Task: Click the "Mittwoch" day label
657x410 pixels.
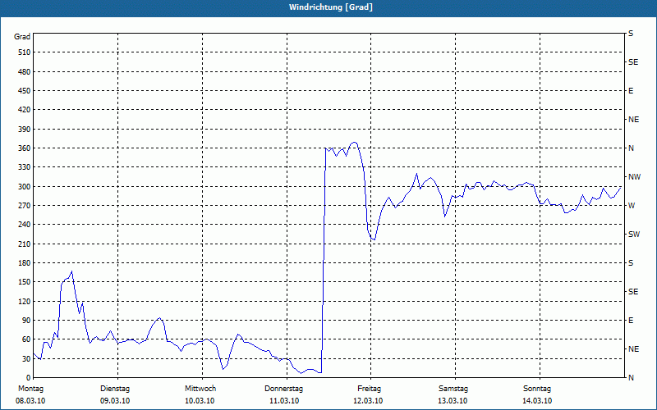Action: coord(200,389)
